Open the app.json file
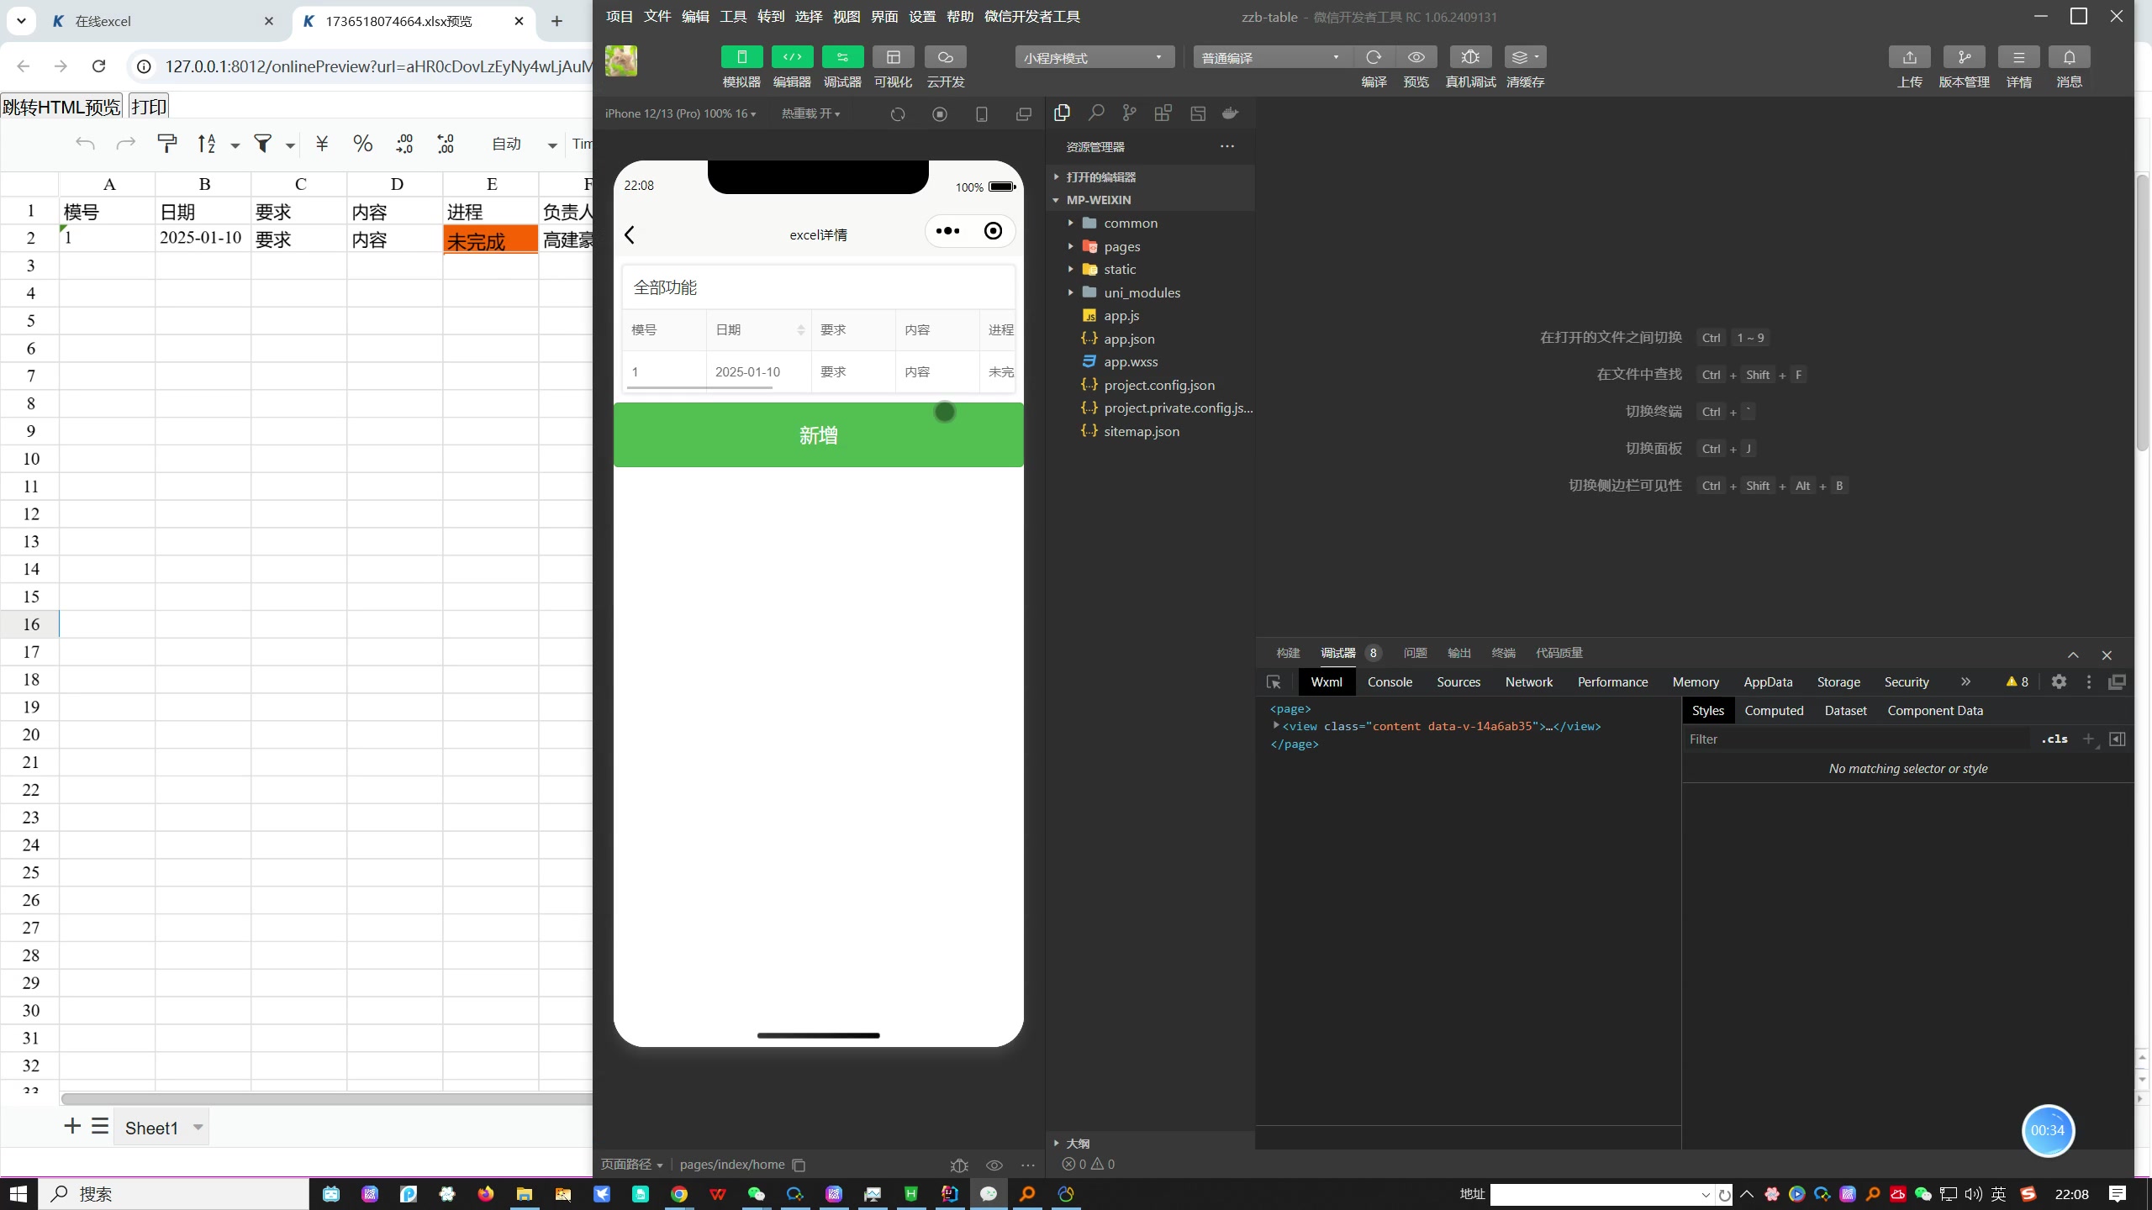This screenshot has height=1210, width=2152. coord(1128,339)
